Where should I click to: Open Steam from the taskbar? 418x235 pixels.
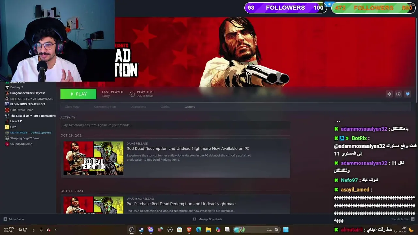[x=141, y=230]
